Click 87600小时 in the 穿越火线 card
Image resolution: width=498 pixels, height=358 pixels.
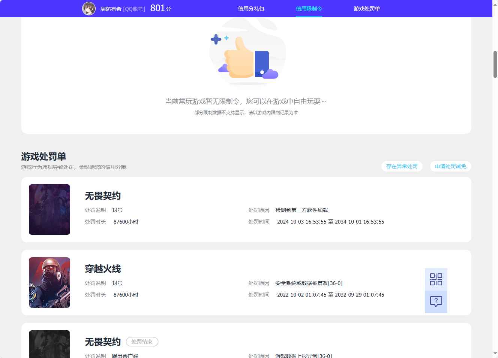(126, 295)
